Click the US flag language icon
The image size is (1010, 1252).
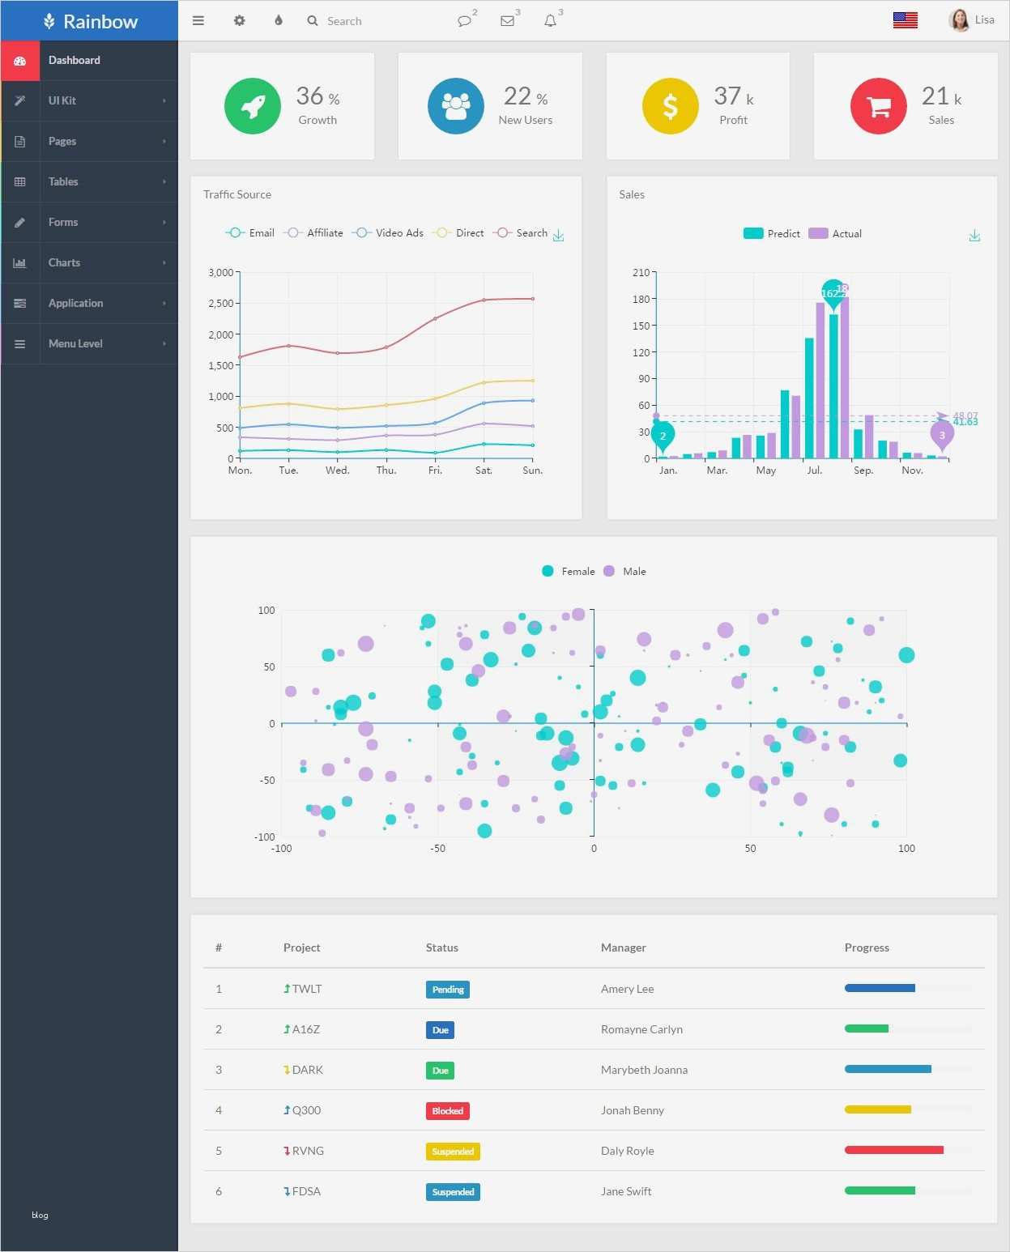click(906, 20)
